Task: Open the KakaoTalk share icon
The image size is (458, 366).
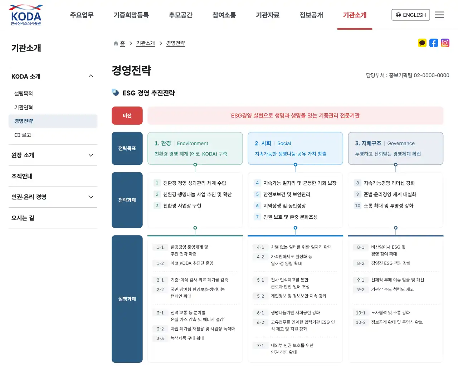Action: 422,43
